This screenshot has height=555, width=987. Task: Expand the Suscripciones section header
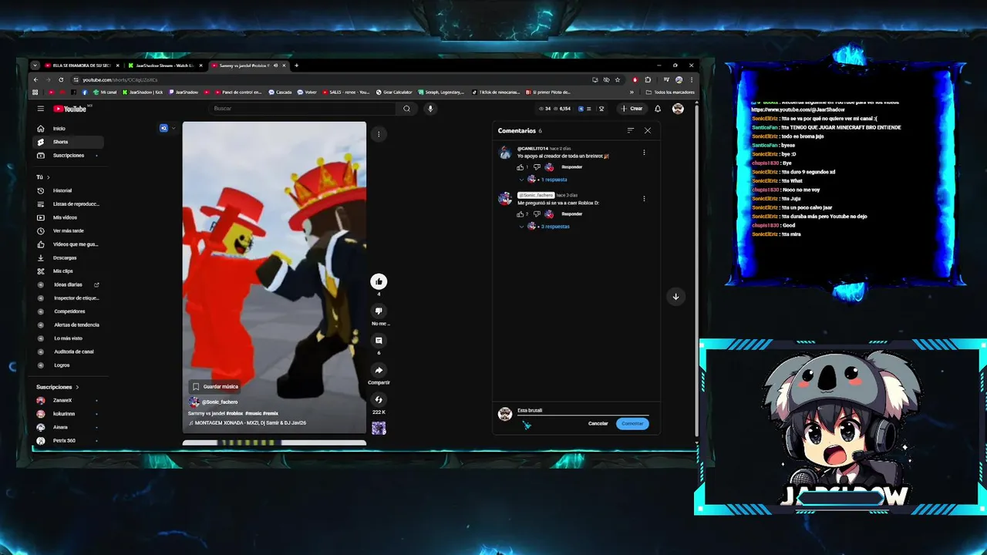coord(57,387)
